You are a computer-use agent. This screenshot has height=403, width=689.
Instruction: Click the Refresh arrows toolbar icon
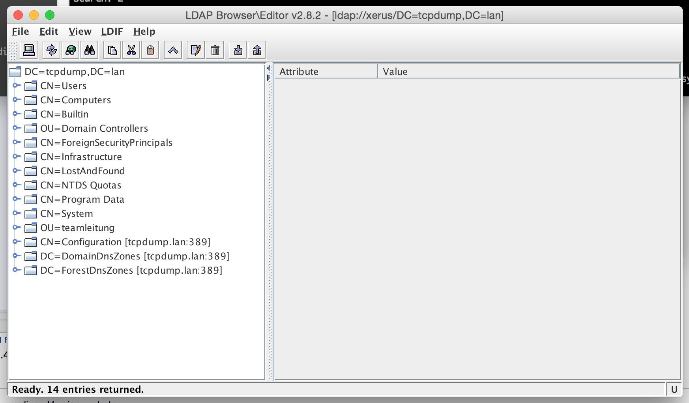51,50
